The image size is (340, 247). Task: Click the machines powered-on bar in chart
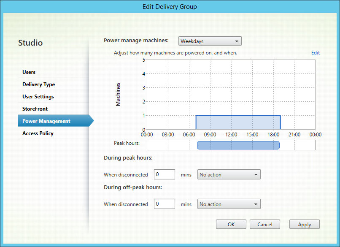238,122
